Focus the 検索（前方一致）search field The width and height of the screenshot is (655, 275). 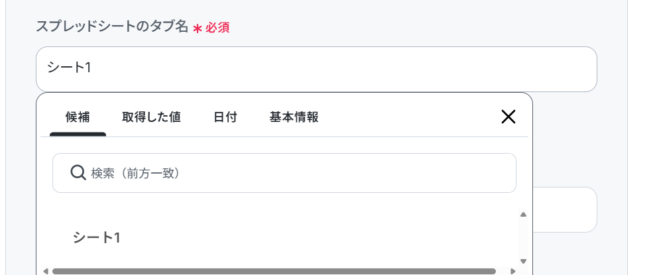tap(284, 173)
